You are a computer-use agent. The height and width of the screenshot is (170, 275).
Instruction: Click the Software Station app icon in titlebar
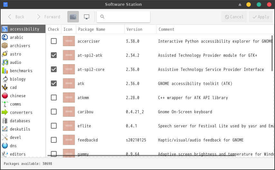tap(5, 4)
